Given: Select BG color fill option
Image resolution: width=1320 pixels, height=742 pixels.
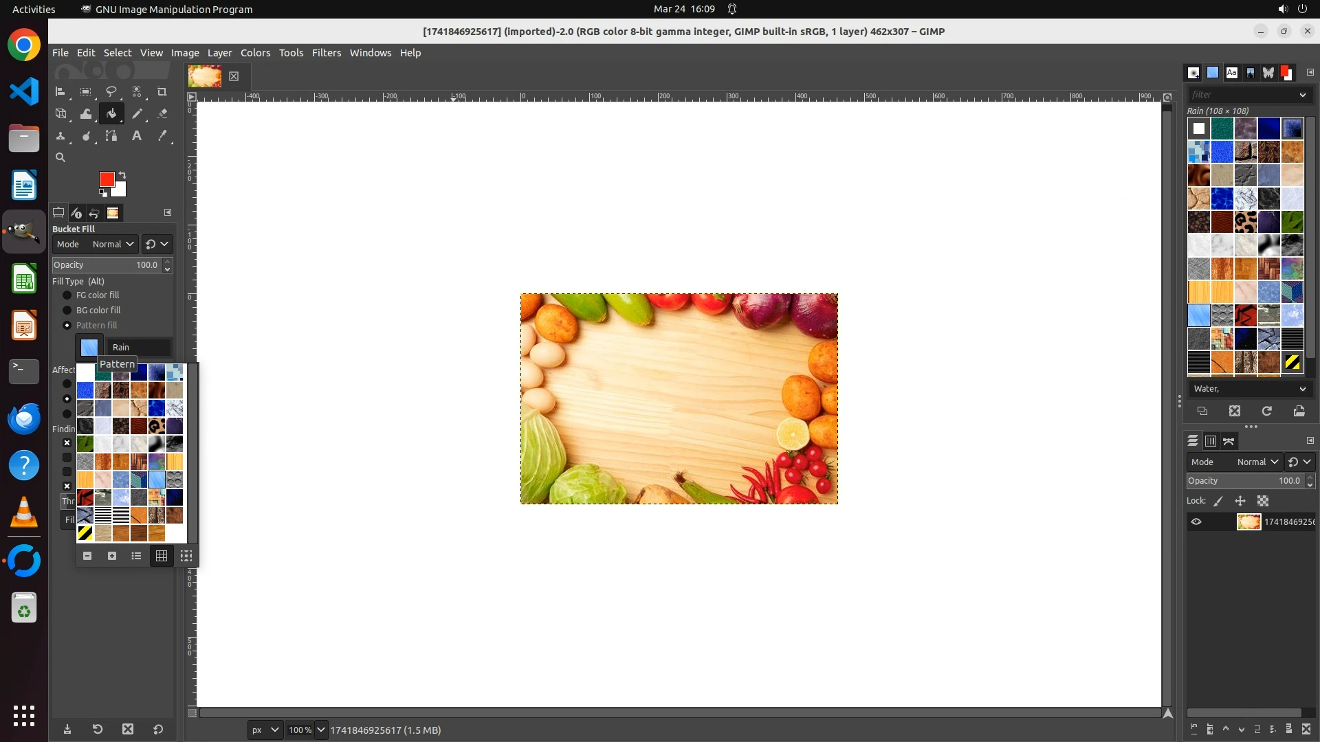Looking at the screenshot, I should tap(67, 311).
